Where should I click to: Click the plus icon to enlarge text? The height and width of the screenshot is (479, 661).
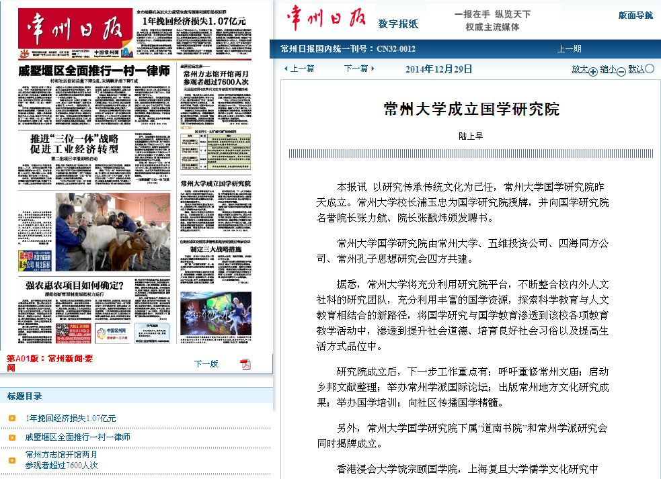pyautogui.click(x=593, y=70)
